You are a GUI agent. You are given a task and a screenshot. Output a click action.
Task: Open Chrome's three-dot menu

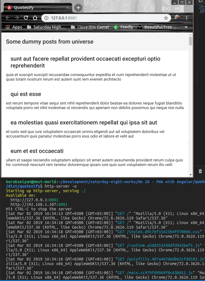tap(186, 18)
